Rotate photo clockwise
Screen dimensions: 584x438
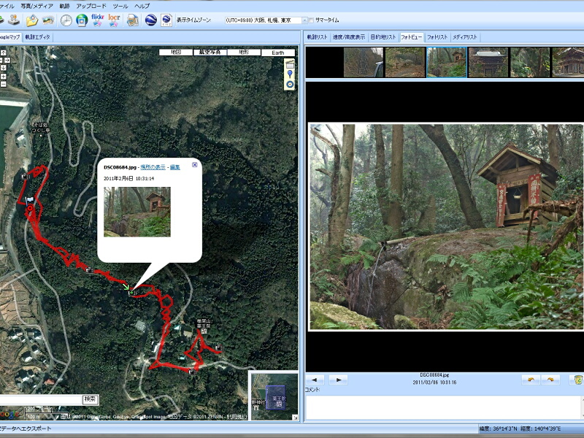550,380
